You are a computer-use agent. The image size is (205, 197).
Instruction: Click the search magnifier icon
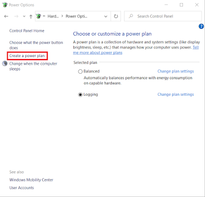[131, 16]
